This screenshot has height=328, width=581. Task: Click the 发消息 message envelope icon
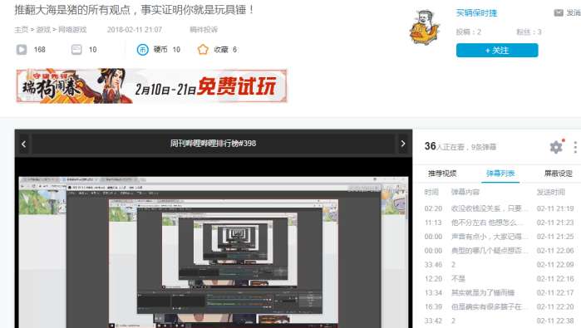pyautogui.click(x=559, y=13)
